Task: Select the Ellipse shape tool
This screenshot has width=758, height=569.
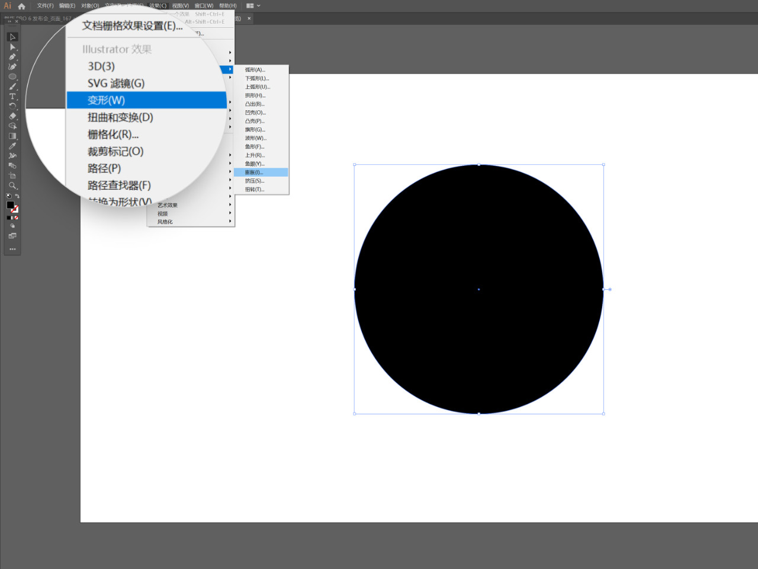Action: 12,76
